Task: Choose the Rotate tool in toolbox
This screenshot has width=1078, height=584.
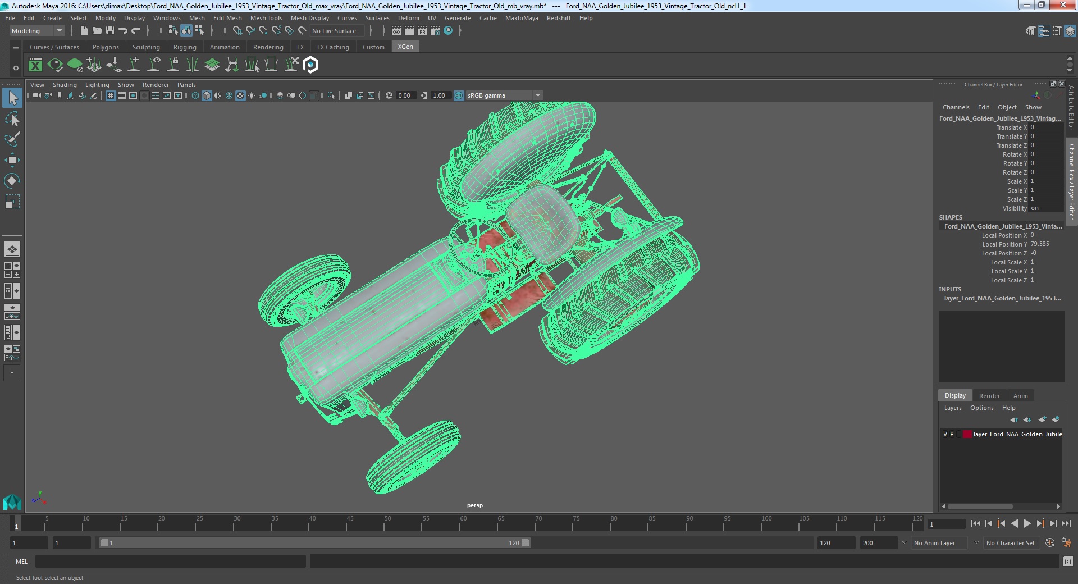Action: tap(12, 181)
